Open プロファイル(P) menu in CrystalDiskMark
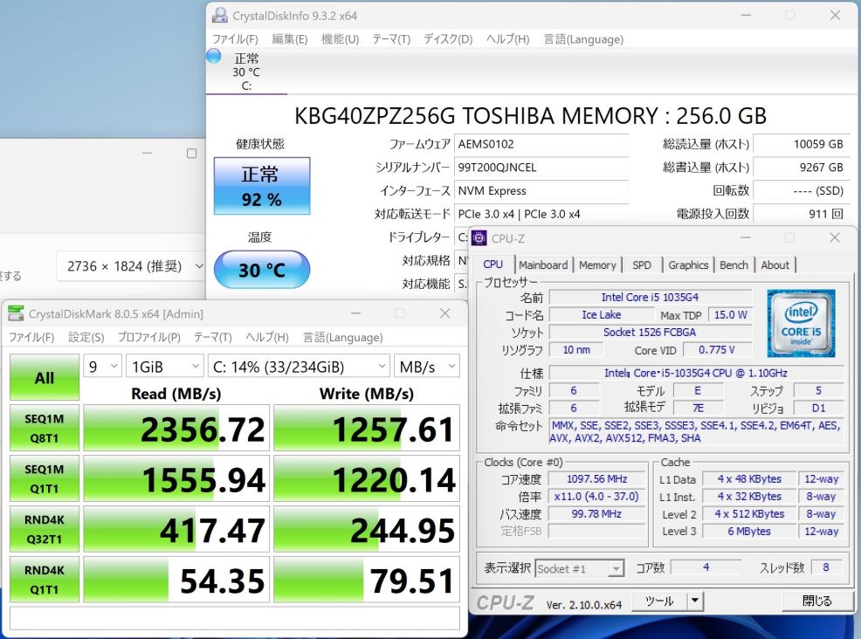The width and height of the screenshot is (861, 639). tap(148, 337)
